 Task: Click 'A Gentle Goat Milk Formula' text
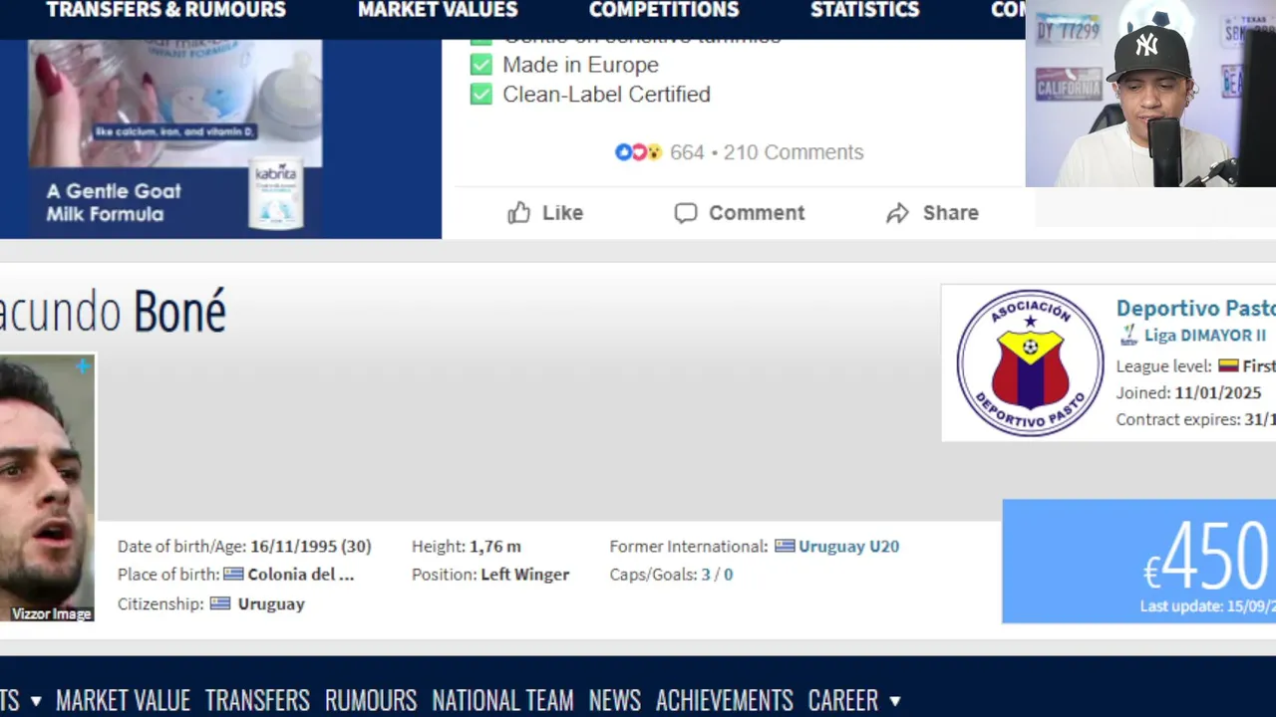tap(114, 202)
